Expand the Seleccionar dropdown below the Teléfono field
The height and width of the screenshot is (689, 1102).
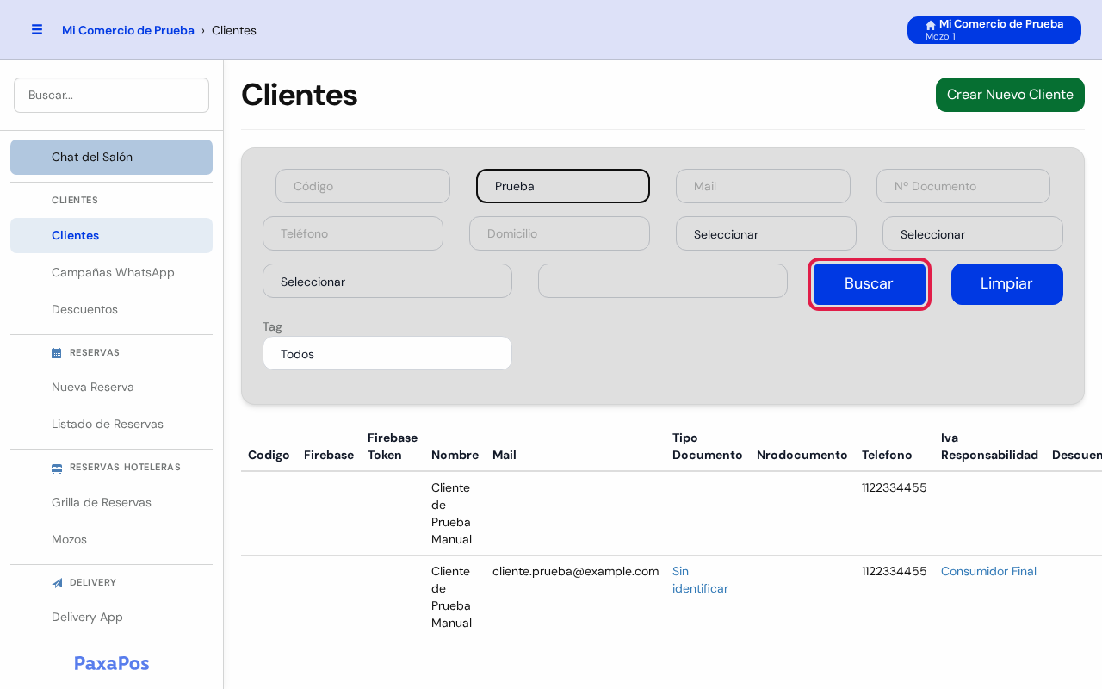[387, 281]
